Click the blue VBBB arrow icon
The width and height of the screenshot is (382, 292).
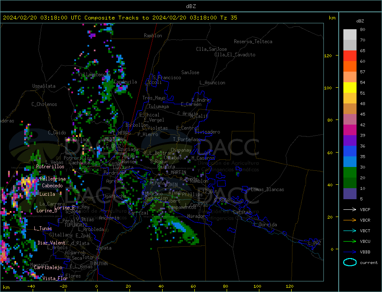click(350, 252)
